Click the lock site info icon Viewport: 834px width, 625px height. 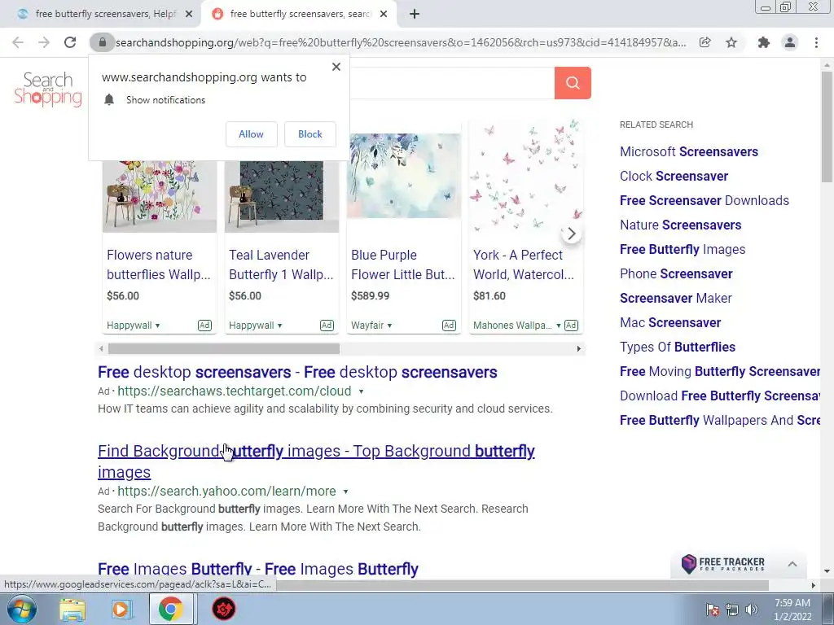pyautogui.click(x=103, y=42)
